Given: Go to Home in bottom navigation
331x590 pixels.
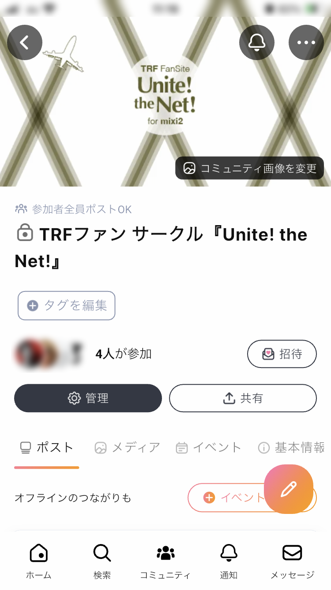Looking at the screenshot, I should pos(39,561).
